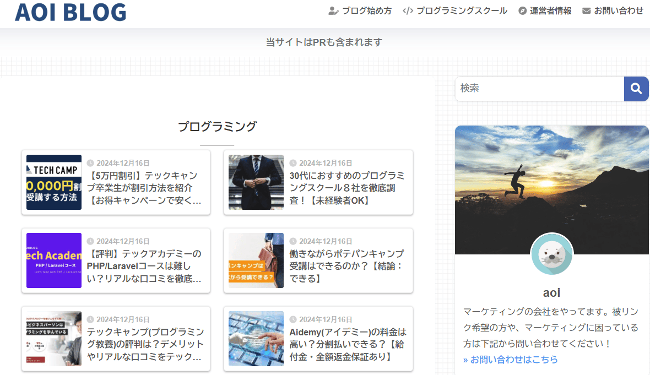Click the Tech Academy PHP/Laravel course thumbnail
Screen dimensions: 650x375
pos(53,260)
